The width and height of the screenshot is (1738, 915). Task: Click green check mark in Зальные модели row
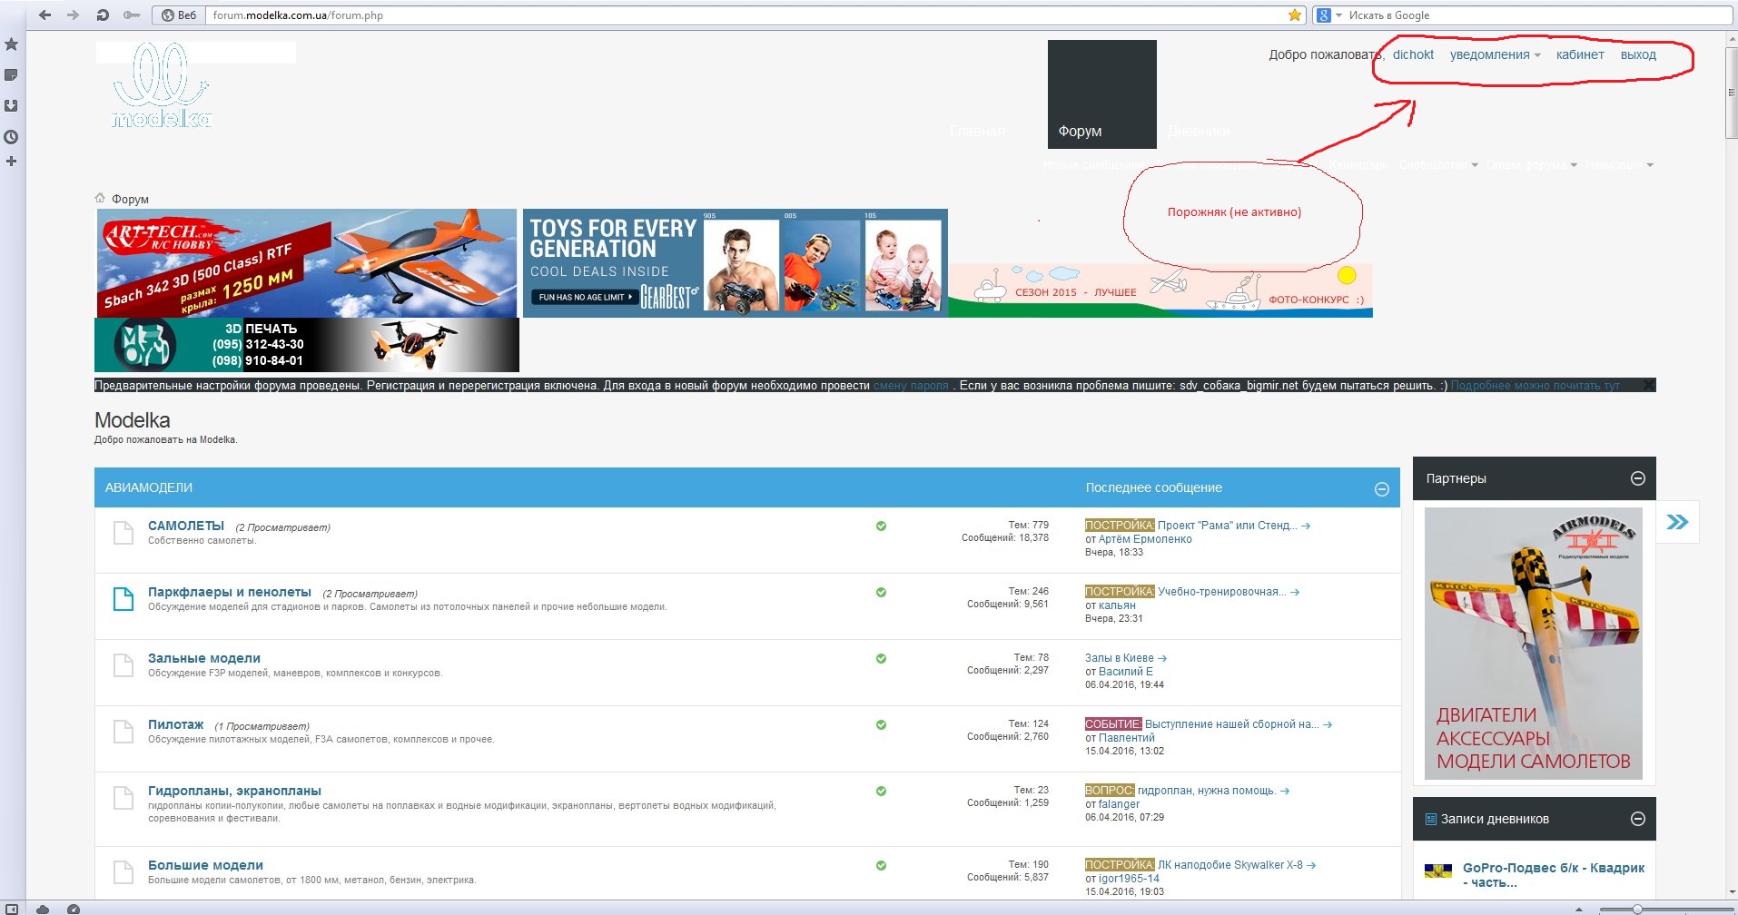[881, 658]
